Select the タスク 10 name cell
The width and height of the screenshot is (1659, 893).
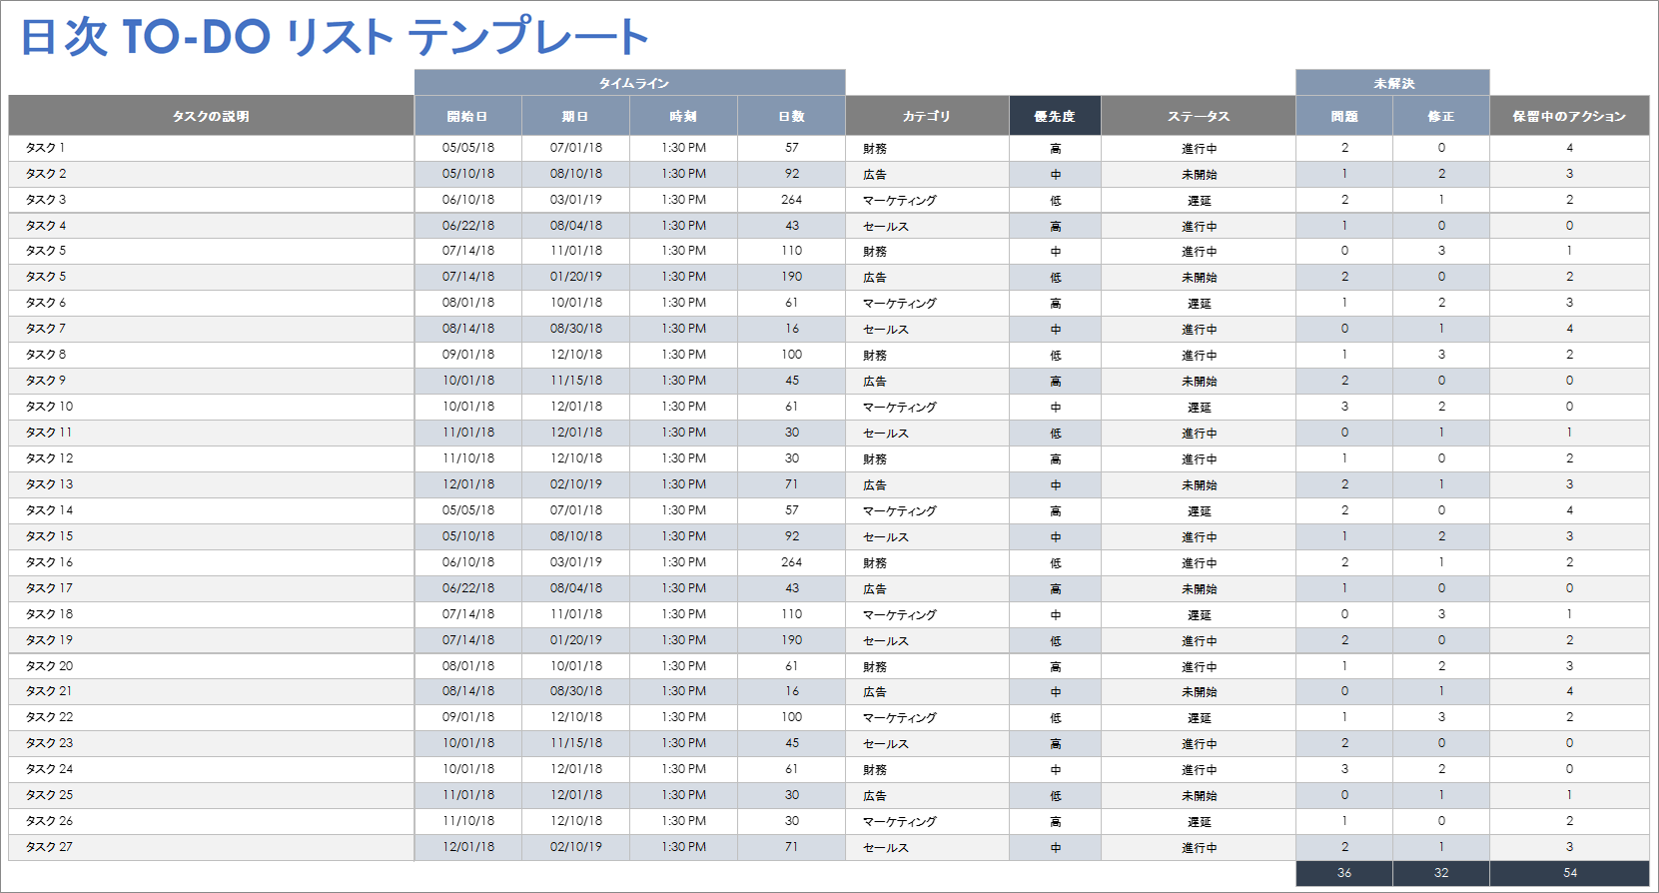[x=211, y=407]
